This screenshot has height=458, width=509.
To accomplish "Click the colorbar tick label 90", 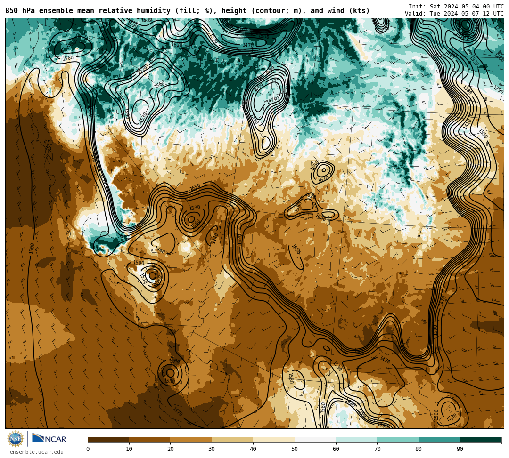I will (x=460, y=449).
